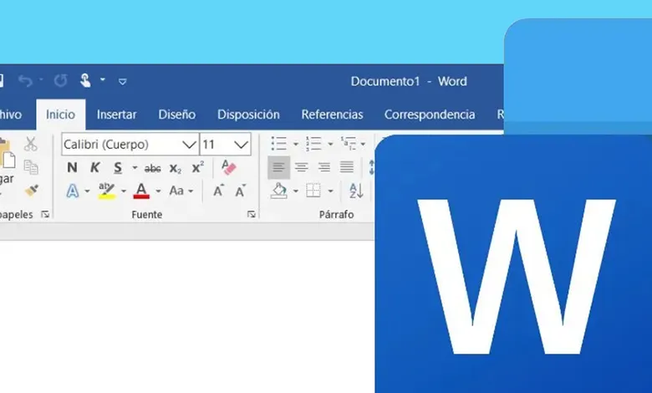Toggle subscript x₂ button
The image size is (652, 393).
175,168
